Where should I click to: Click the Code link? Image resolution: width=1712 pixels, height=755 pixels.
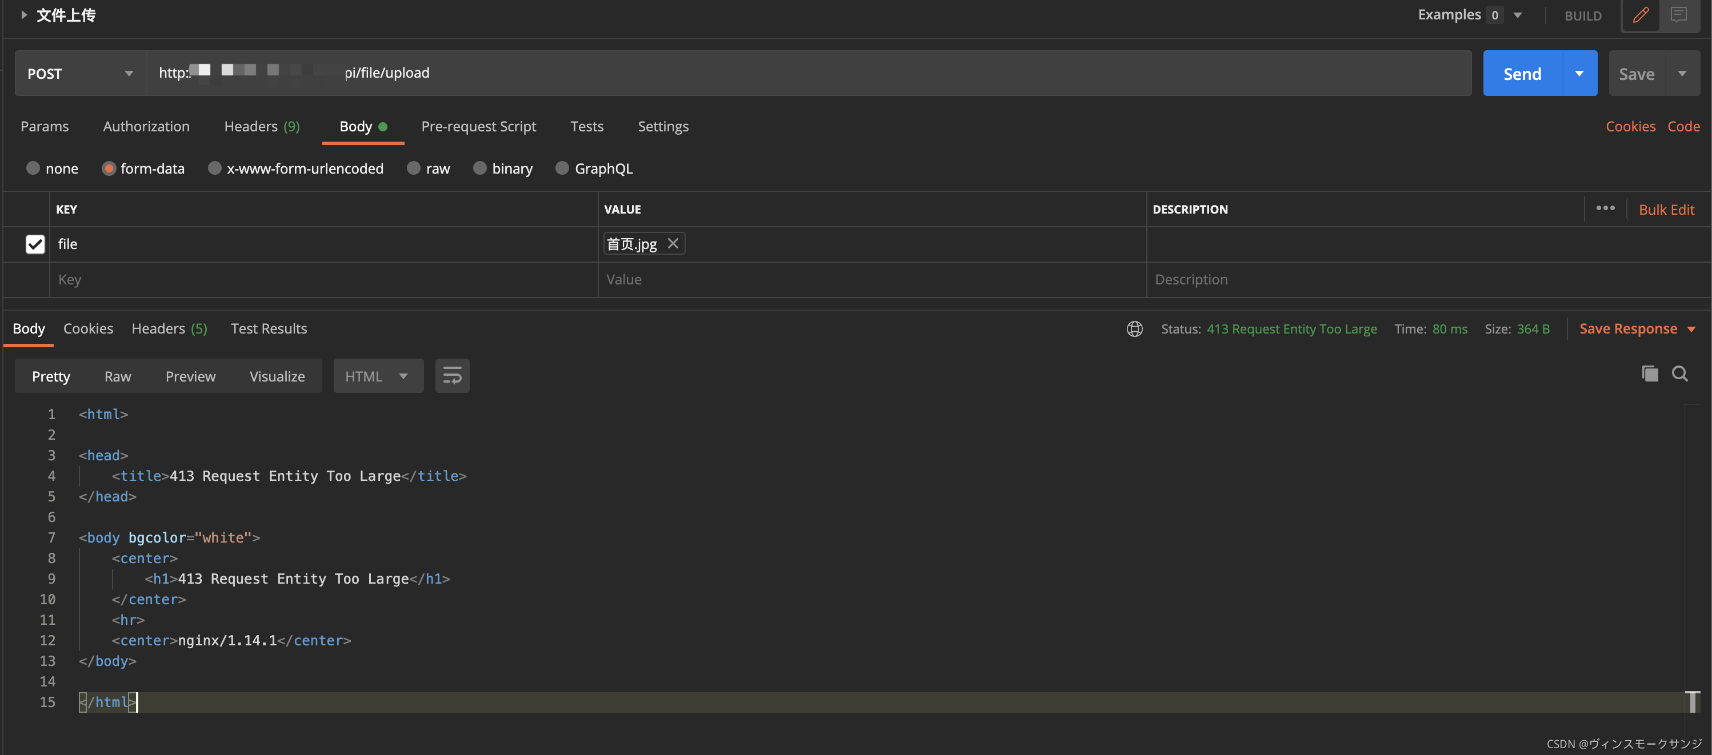1683,126
